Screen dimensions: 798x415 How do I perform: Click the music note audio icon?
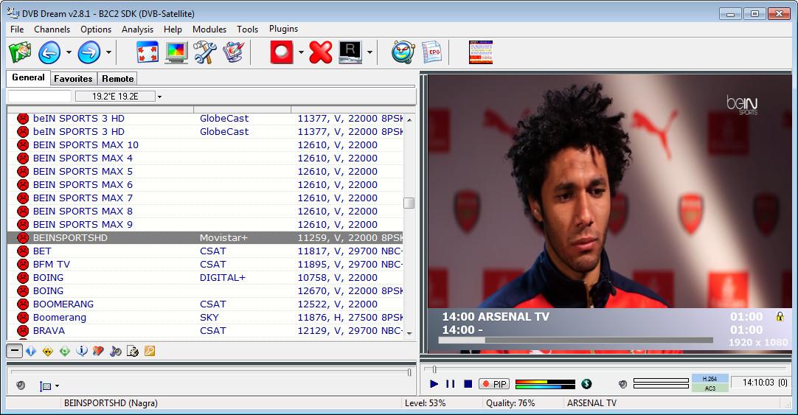[x=116, y=351]
